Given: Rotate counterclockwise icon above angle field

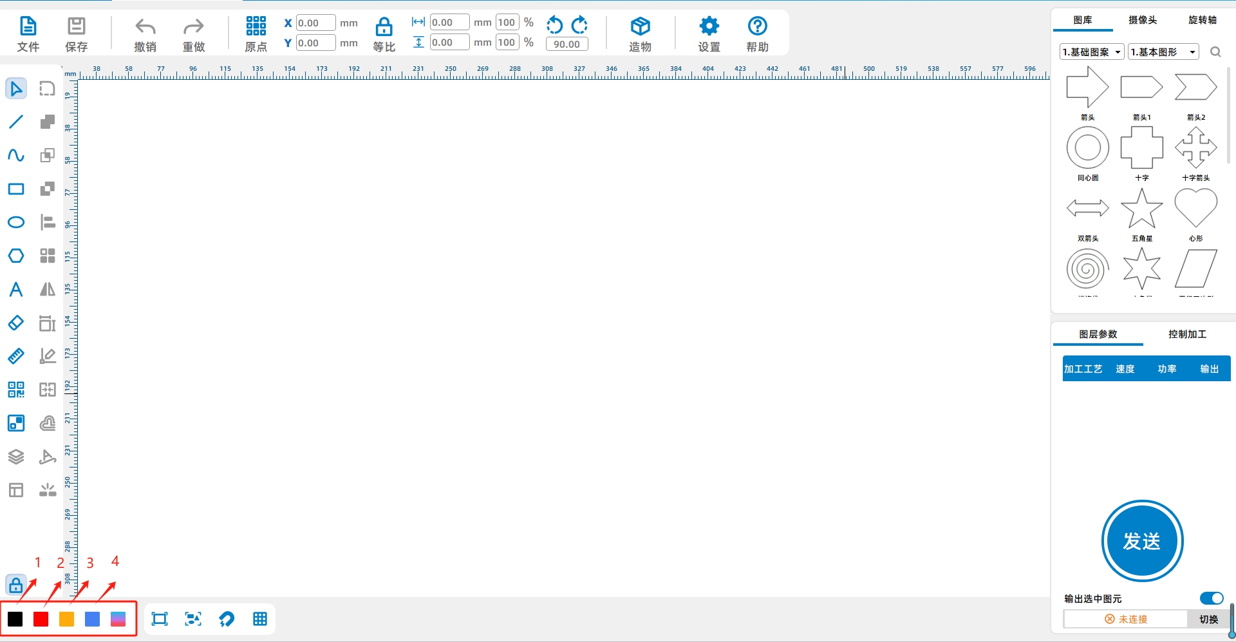Looking at the screenshot, I should [x=554, y=25].
